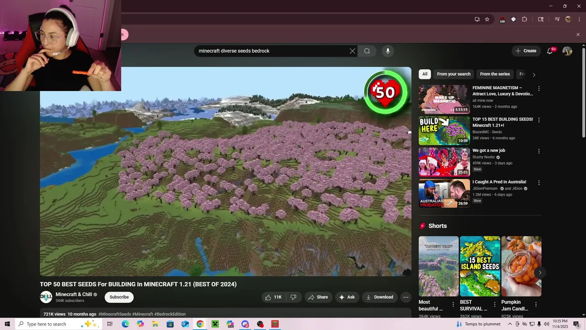The height and width of the screenshot is (330, 586).
Task: Open Windows Start menu
Action: [x=7, y=324]
